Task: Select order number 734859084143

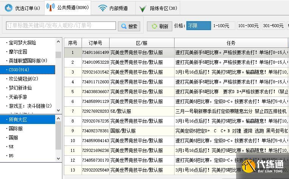Action: (96, 141)
